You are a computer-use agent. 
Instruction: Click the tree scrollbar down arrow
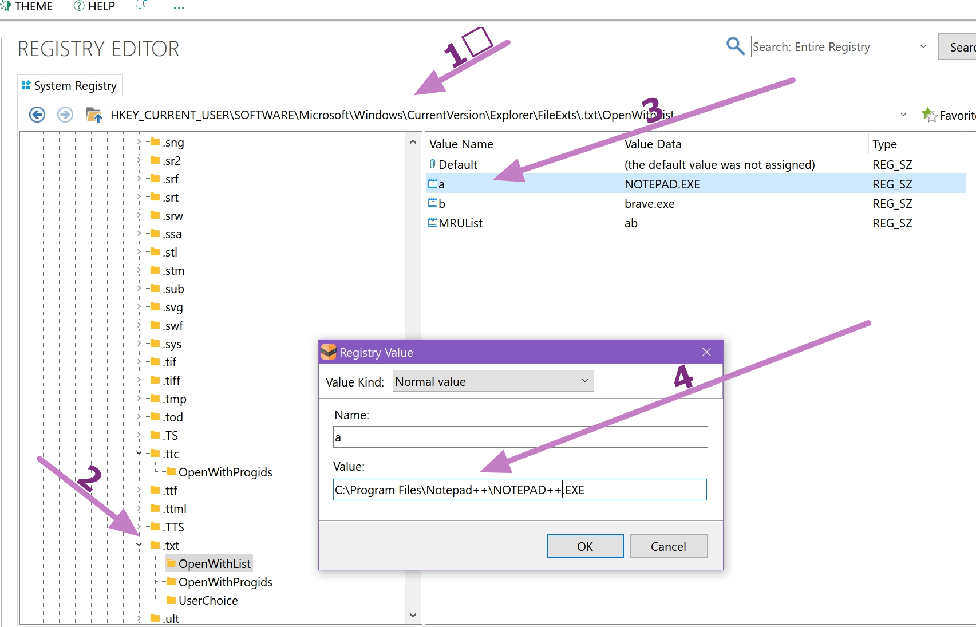pos(413,615)
